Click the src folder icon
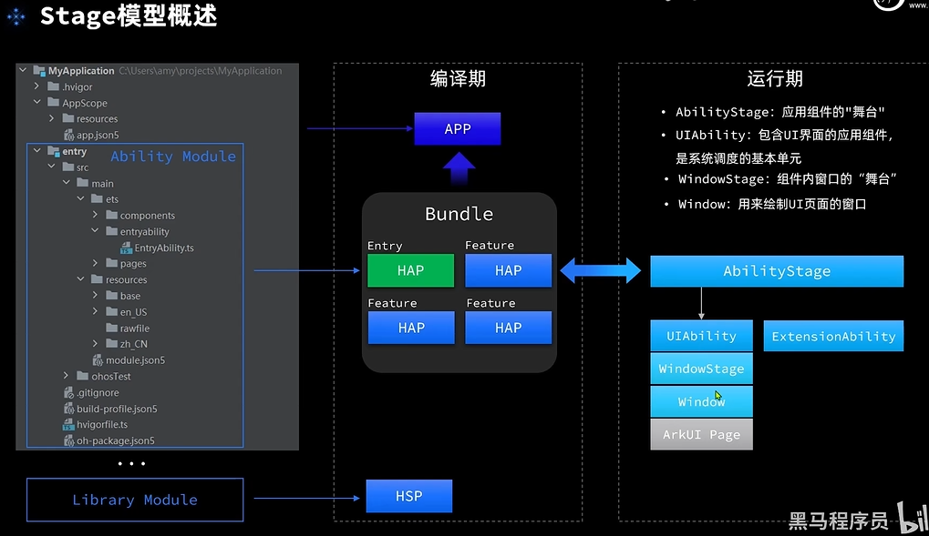The width and height of the screenshot is (929, 536). coord(68,167)
